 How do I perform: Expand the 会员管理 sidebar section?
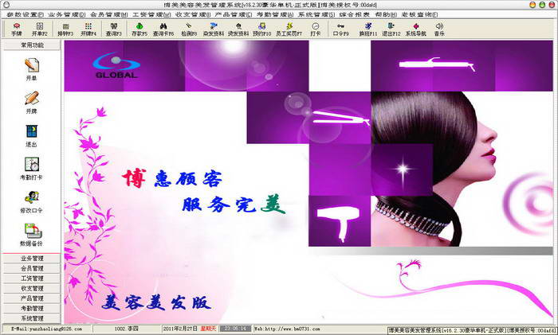[x=32, y=269]
